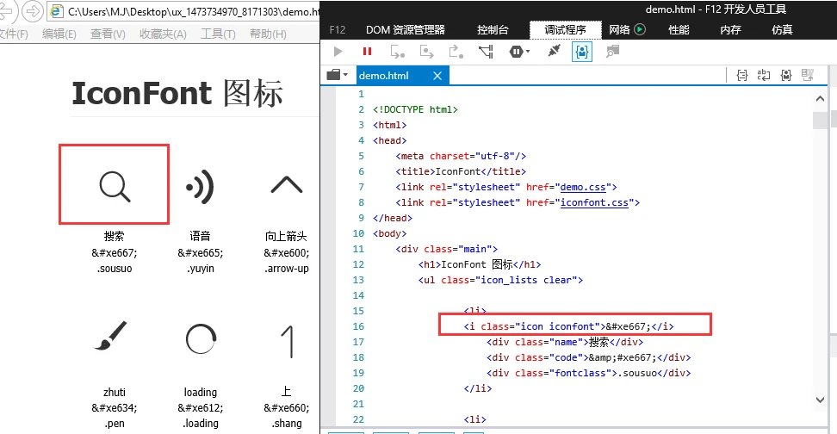The image size is (837, 434).
Task: Click the .sousuo class text
Action: tap(115, 269)
